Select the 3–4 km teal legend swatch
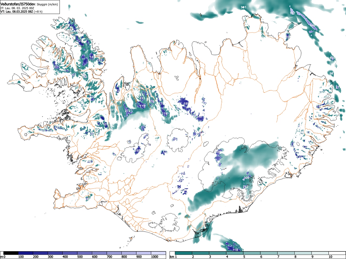 [218, 253]
